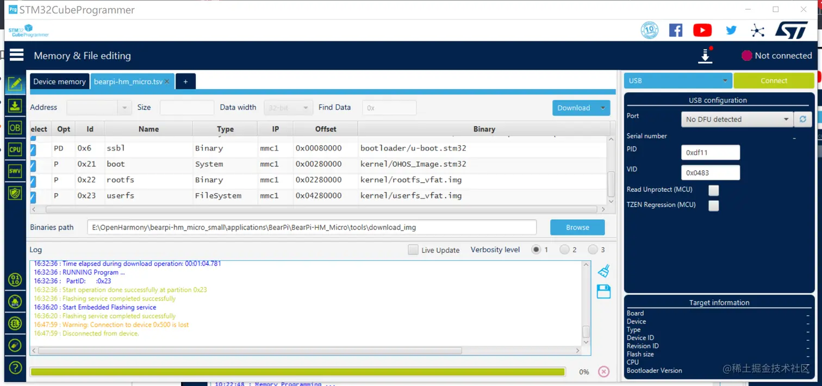Screen dimensions: 822x386
Task: Click the Size input field
Action: [x=187, y=108]
